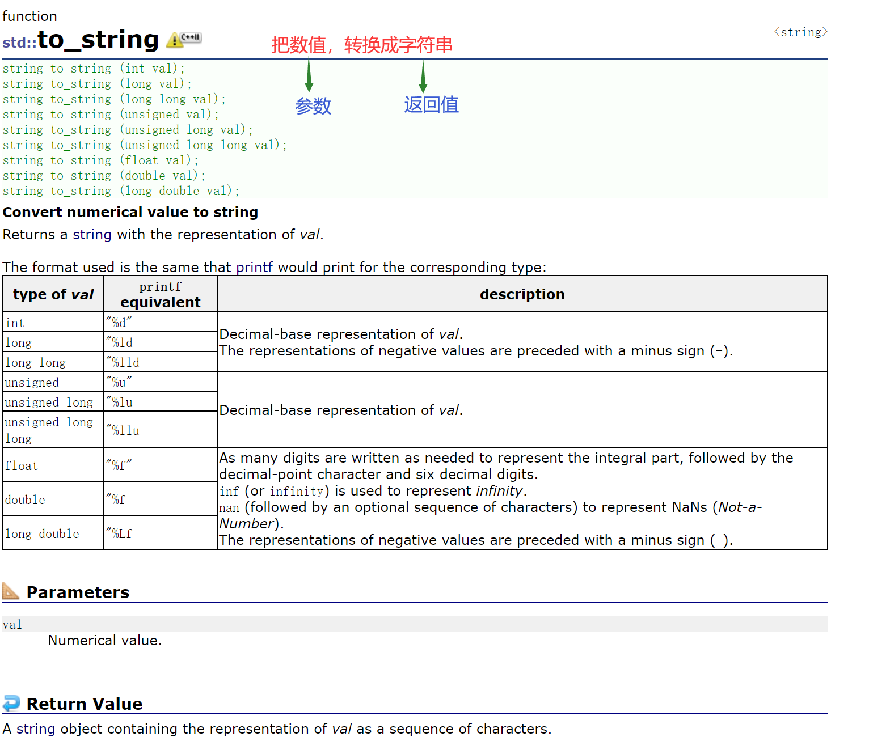Click the Parameters section ruler icon

pyautogui.click(x=11, y=591)
